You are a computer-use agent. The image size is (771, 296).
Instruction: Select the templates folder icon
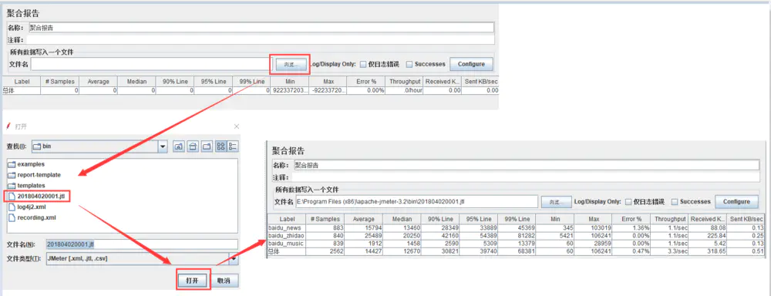(x=12, y=185)
